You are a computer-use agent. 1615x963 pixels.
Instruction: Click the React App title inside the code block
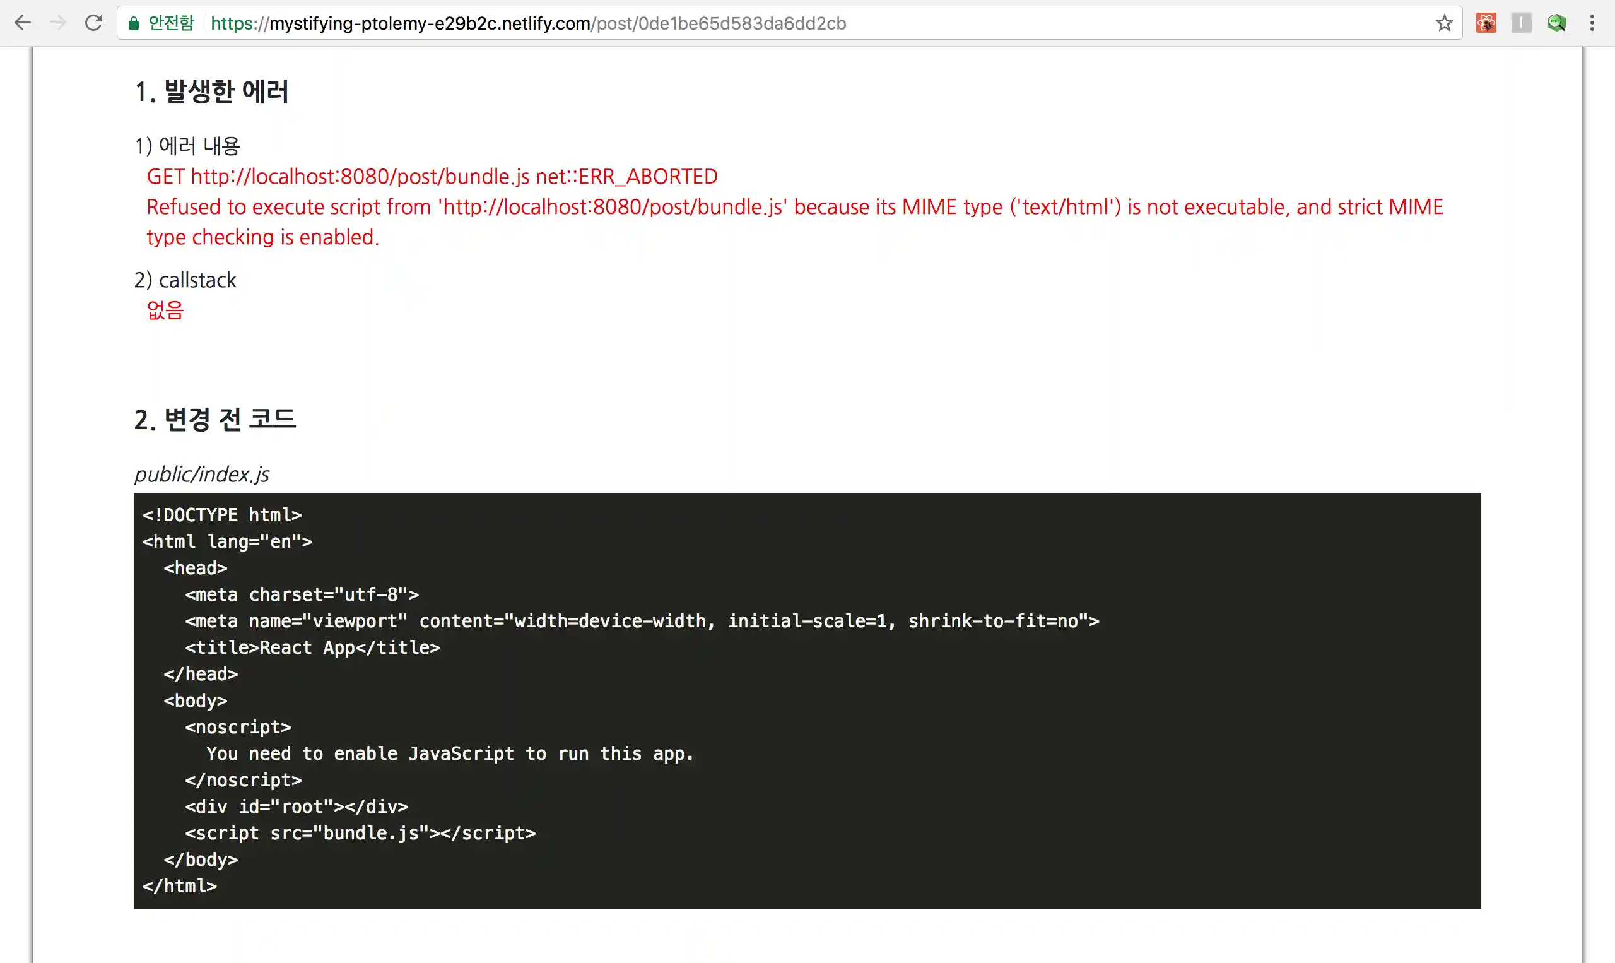(x=312, y=647)
